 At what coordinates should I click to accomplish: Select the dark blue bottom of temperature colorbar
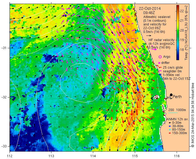click(x=178, y=59)
